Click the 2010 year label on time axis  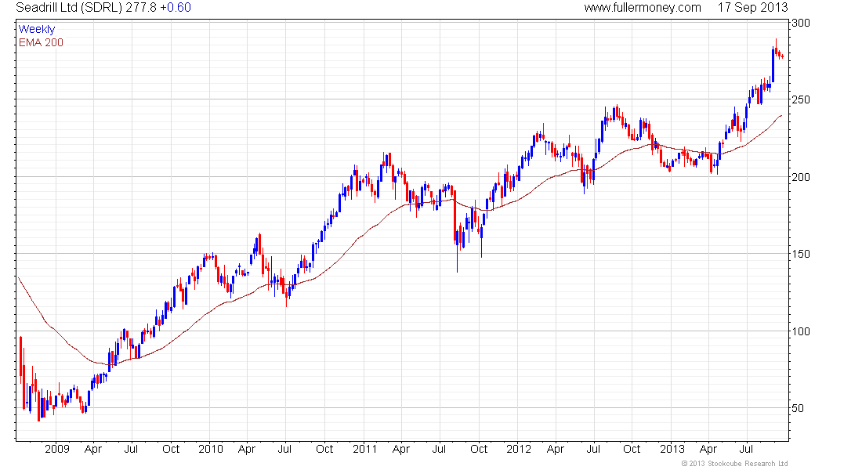click(x=211, y=449)
